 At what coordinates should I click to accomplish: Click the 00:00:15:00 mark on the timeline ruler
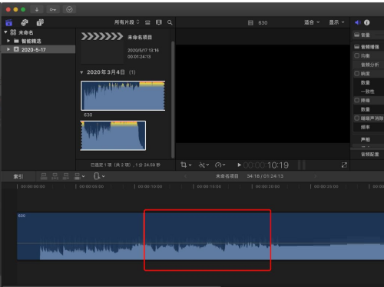point(209,186)
